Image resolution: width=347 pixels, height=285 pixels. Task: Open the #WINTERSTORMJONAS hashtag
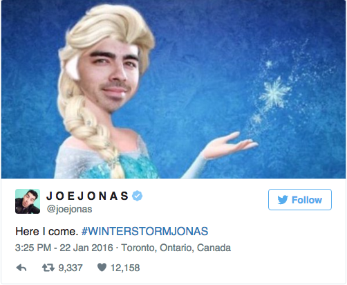point(145,231)
